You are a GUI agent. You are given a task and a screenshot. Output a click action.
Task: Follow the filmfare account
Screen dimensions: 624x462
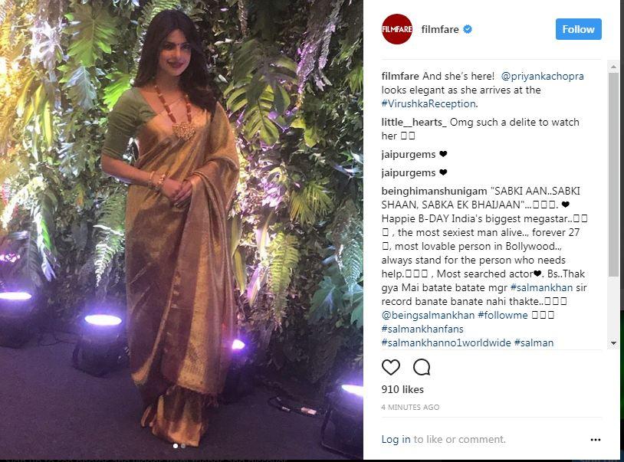[x=578, y=29]
